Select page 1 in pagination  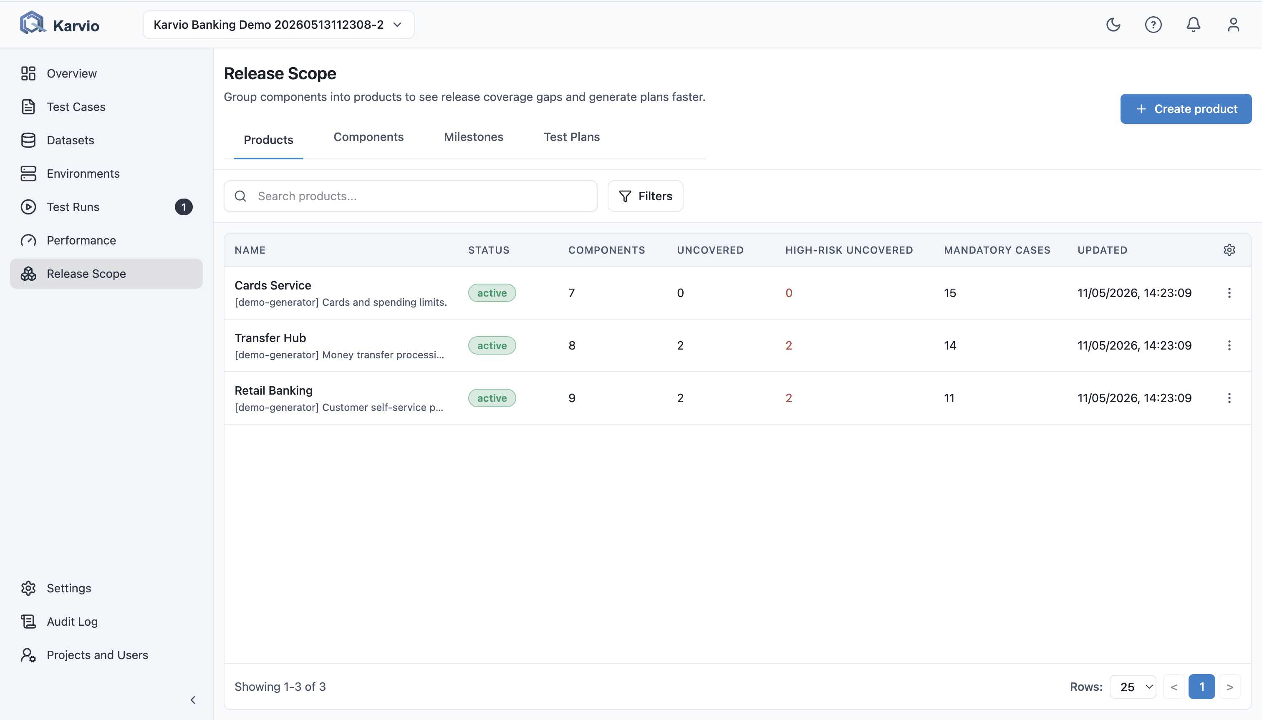1201,687
